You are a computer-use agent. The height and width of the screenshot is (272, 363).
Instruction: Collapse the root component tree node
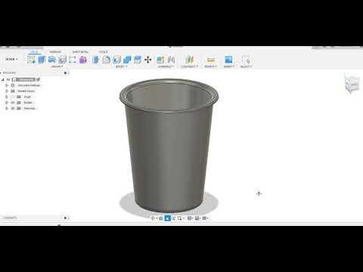(x=3, y=79)
